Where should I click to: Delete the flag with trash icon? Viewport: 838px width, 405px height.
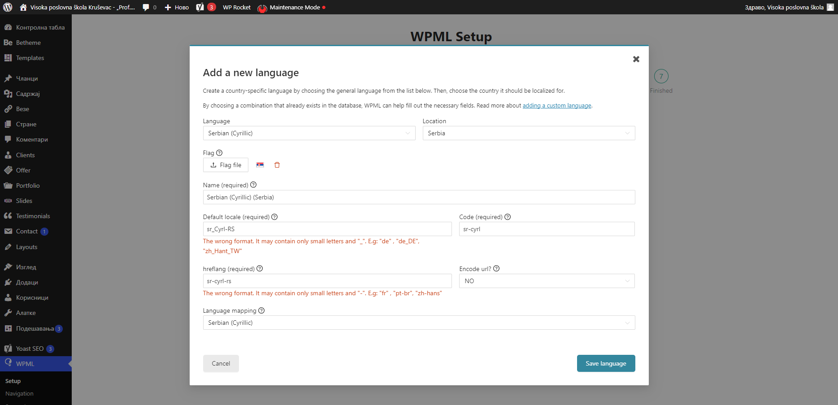point(277,165)
